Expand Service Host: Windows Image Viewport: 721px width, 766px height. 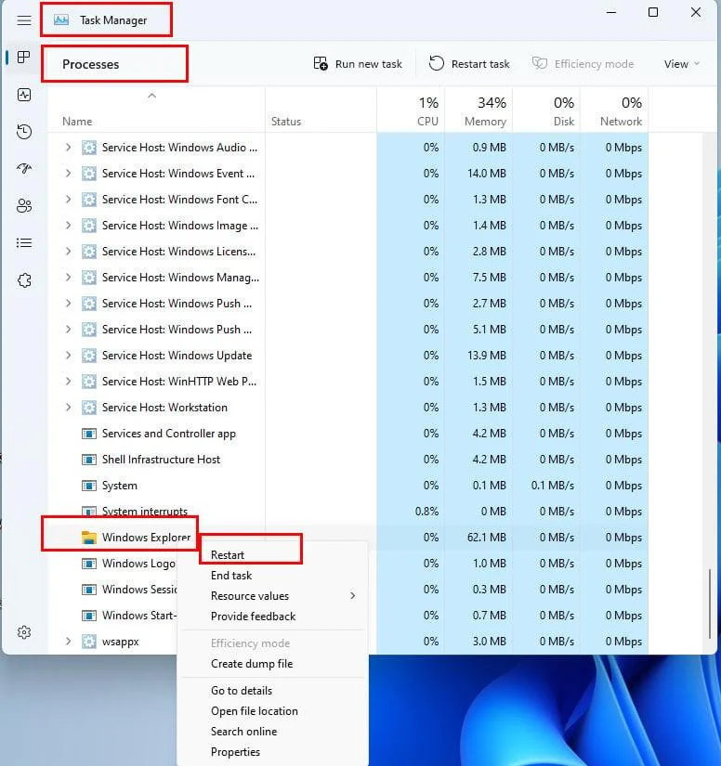click(69, 225)
